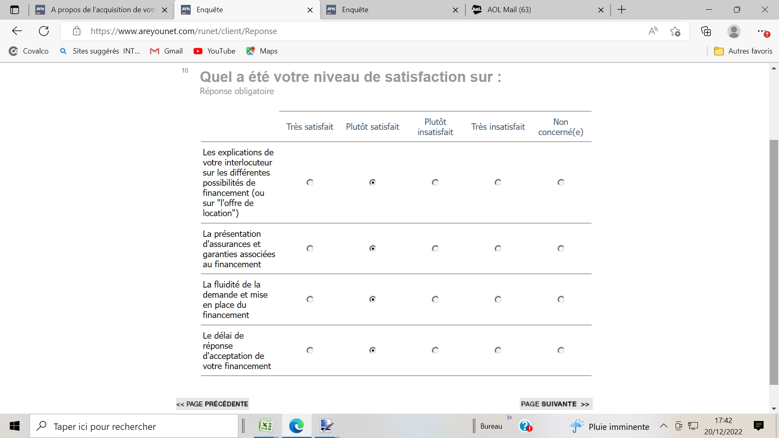Open the Read Aloud icon in address bar
Viewport: 779px width, 438px height.
[653, 31]
